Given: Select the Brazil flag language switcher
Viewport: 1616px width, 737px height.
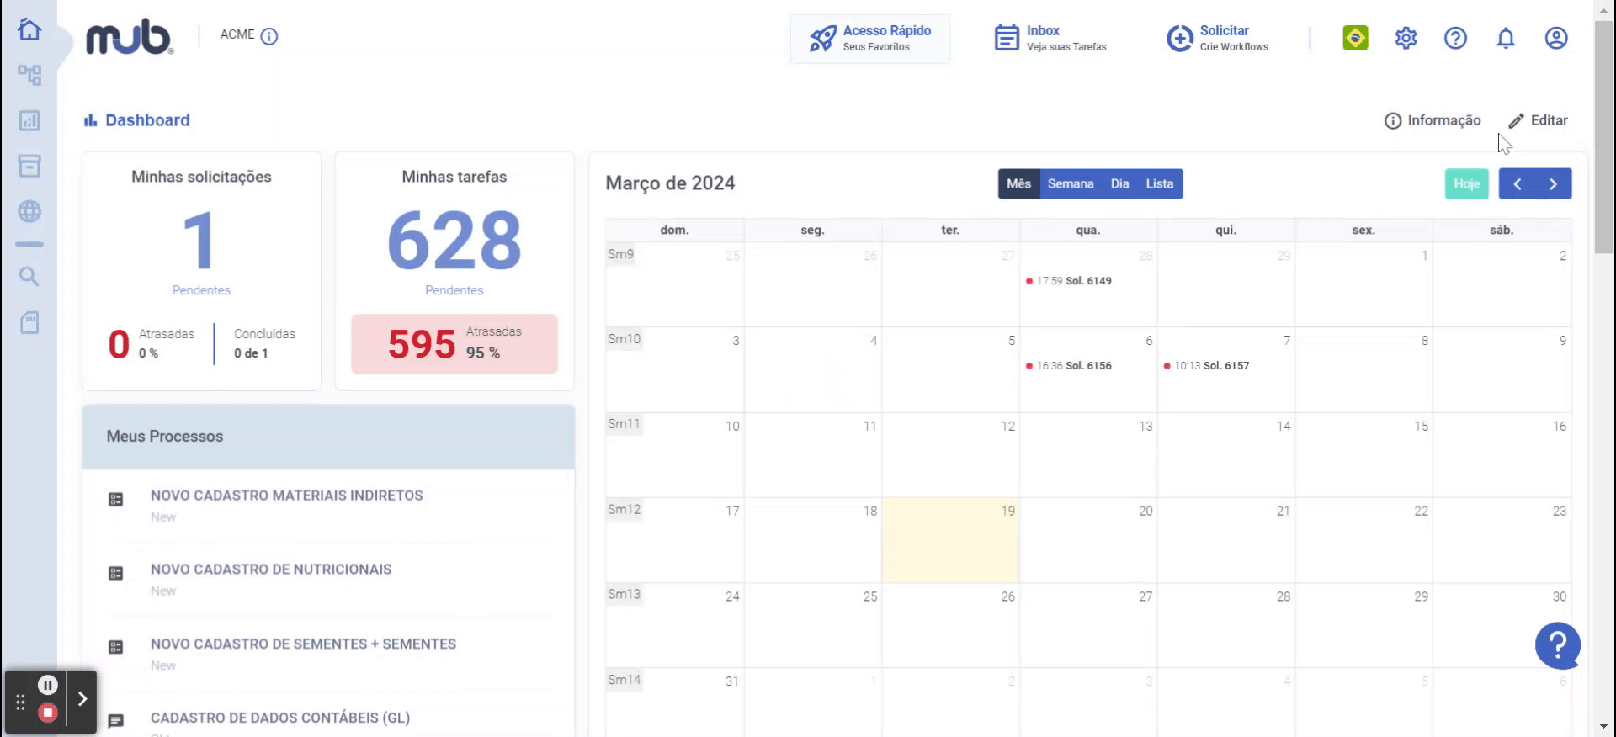Looking at the screenshot, I should [1355, 38].
